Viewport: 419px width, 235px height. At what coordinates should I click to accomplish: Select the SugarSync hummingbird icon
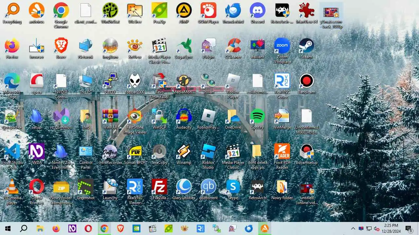click(184, 48)
